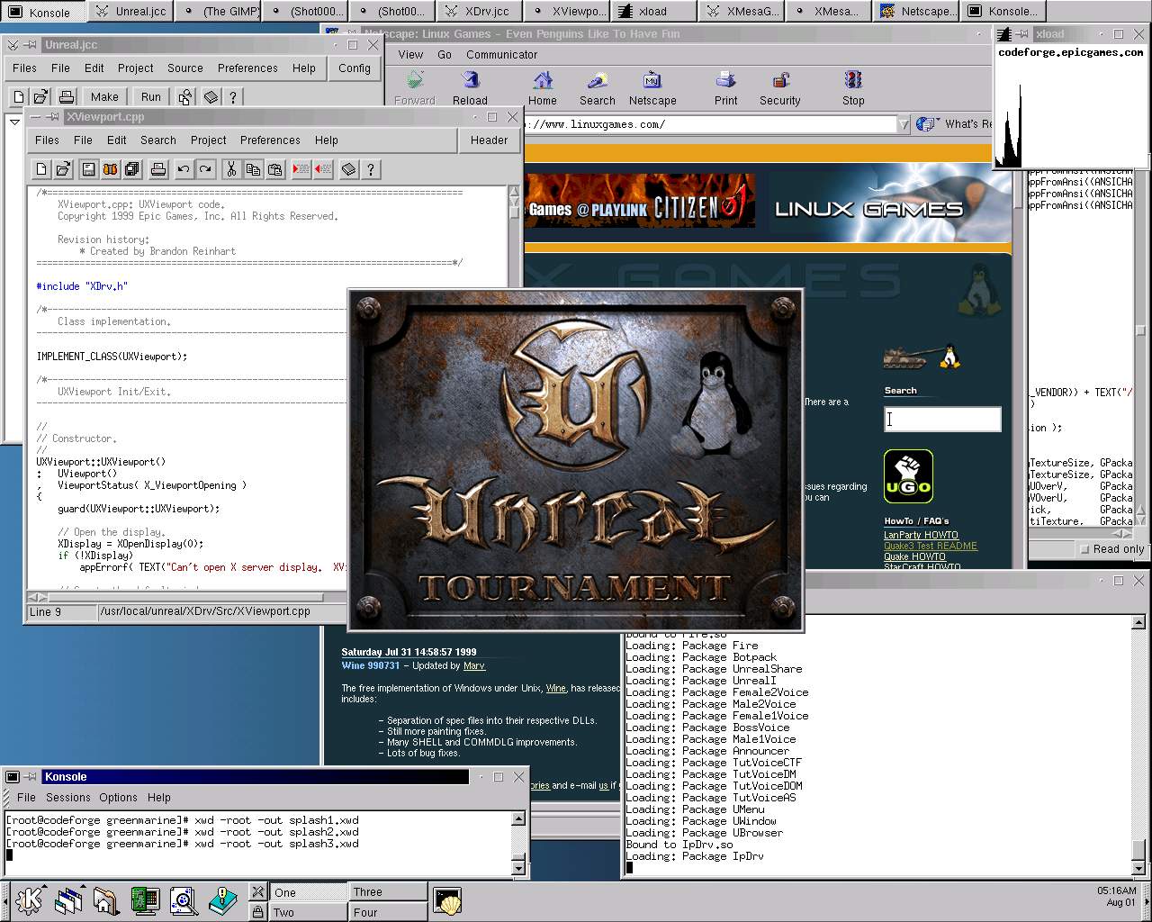Launch the terminal shell icon in panel
Viewport: 1152px width, 922px height.
447,900
